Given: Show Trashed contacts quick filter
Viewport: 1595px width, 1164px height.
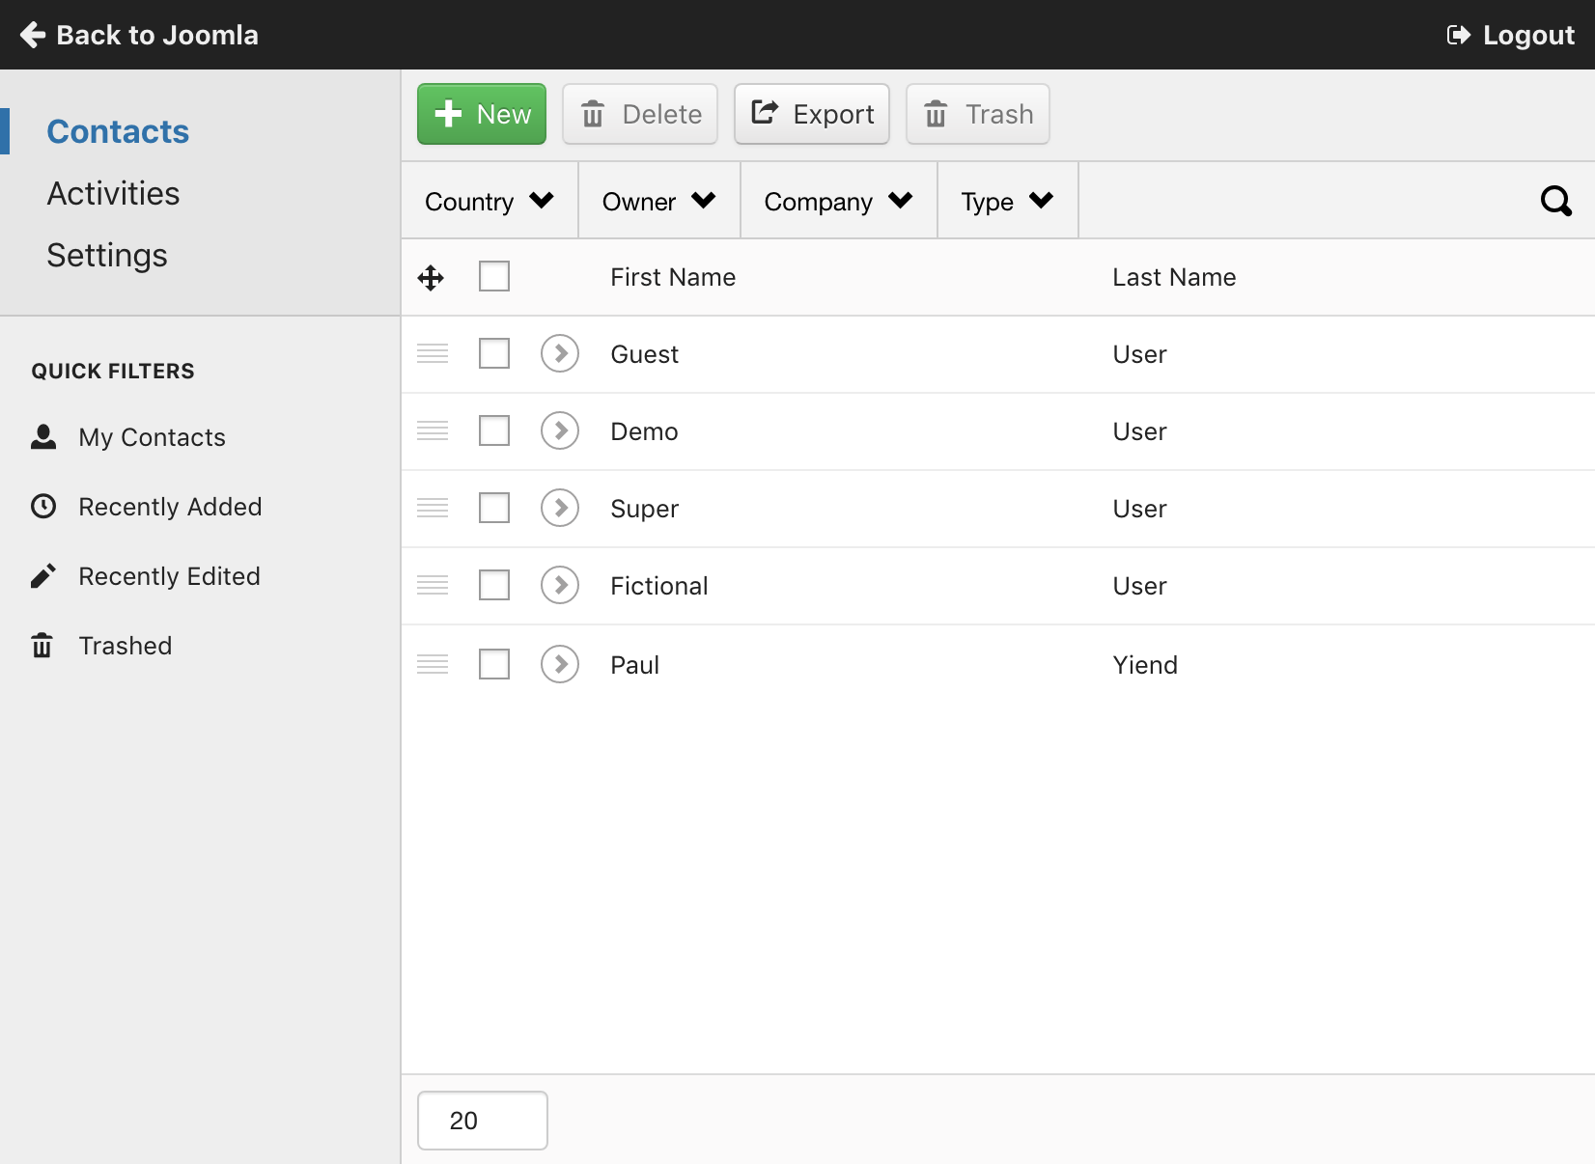Looking at the screenshot, I should [x=125, y=646].
